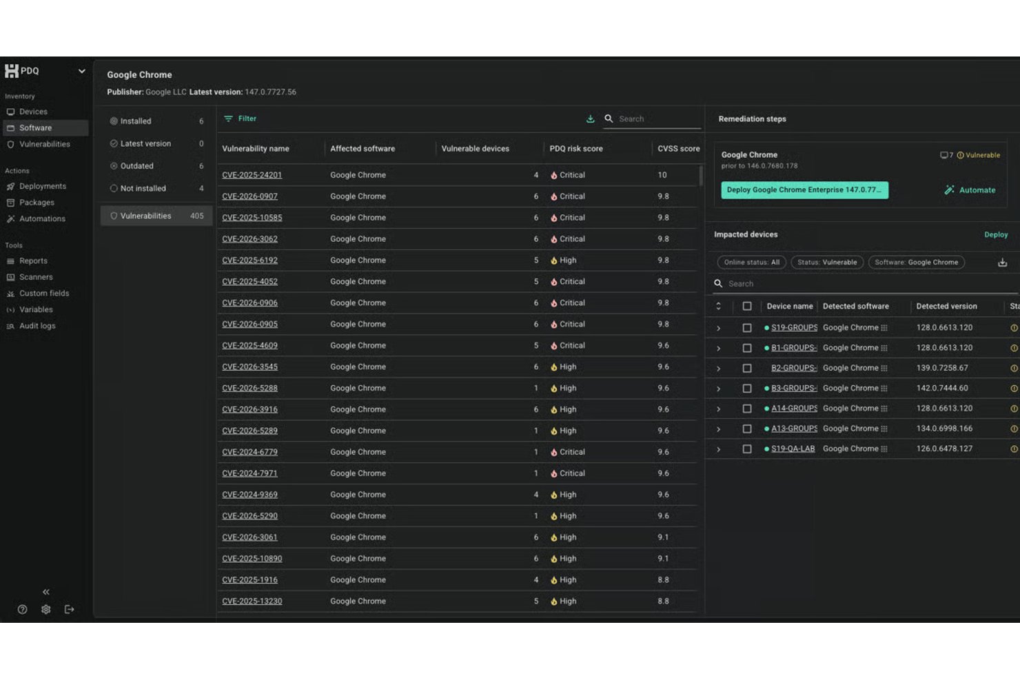Open the Filter control above vulnerability table

click(x=241, y=119)
